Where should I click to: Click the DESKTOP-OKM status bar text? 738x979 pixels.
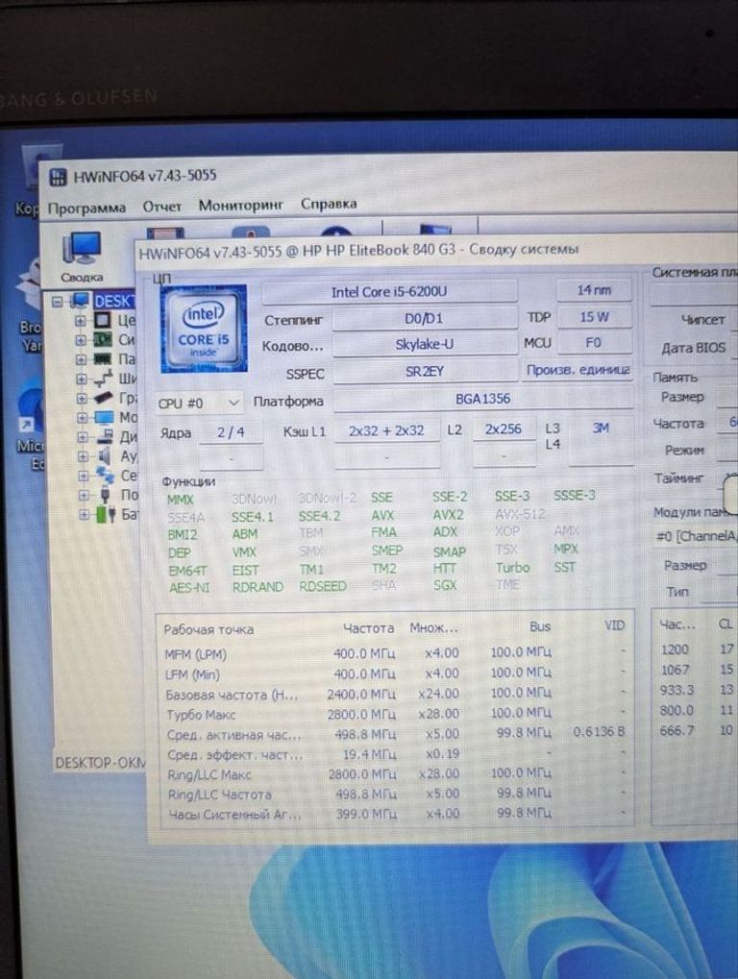[101, 763]
